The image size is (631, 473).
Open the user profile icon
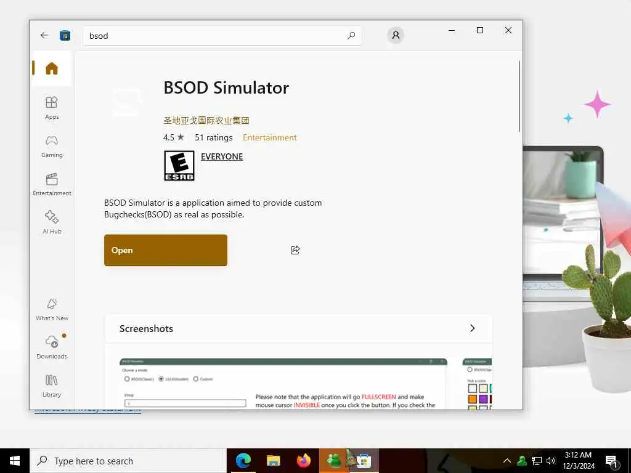click(x=396, y=35)
